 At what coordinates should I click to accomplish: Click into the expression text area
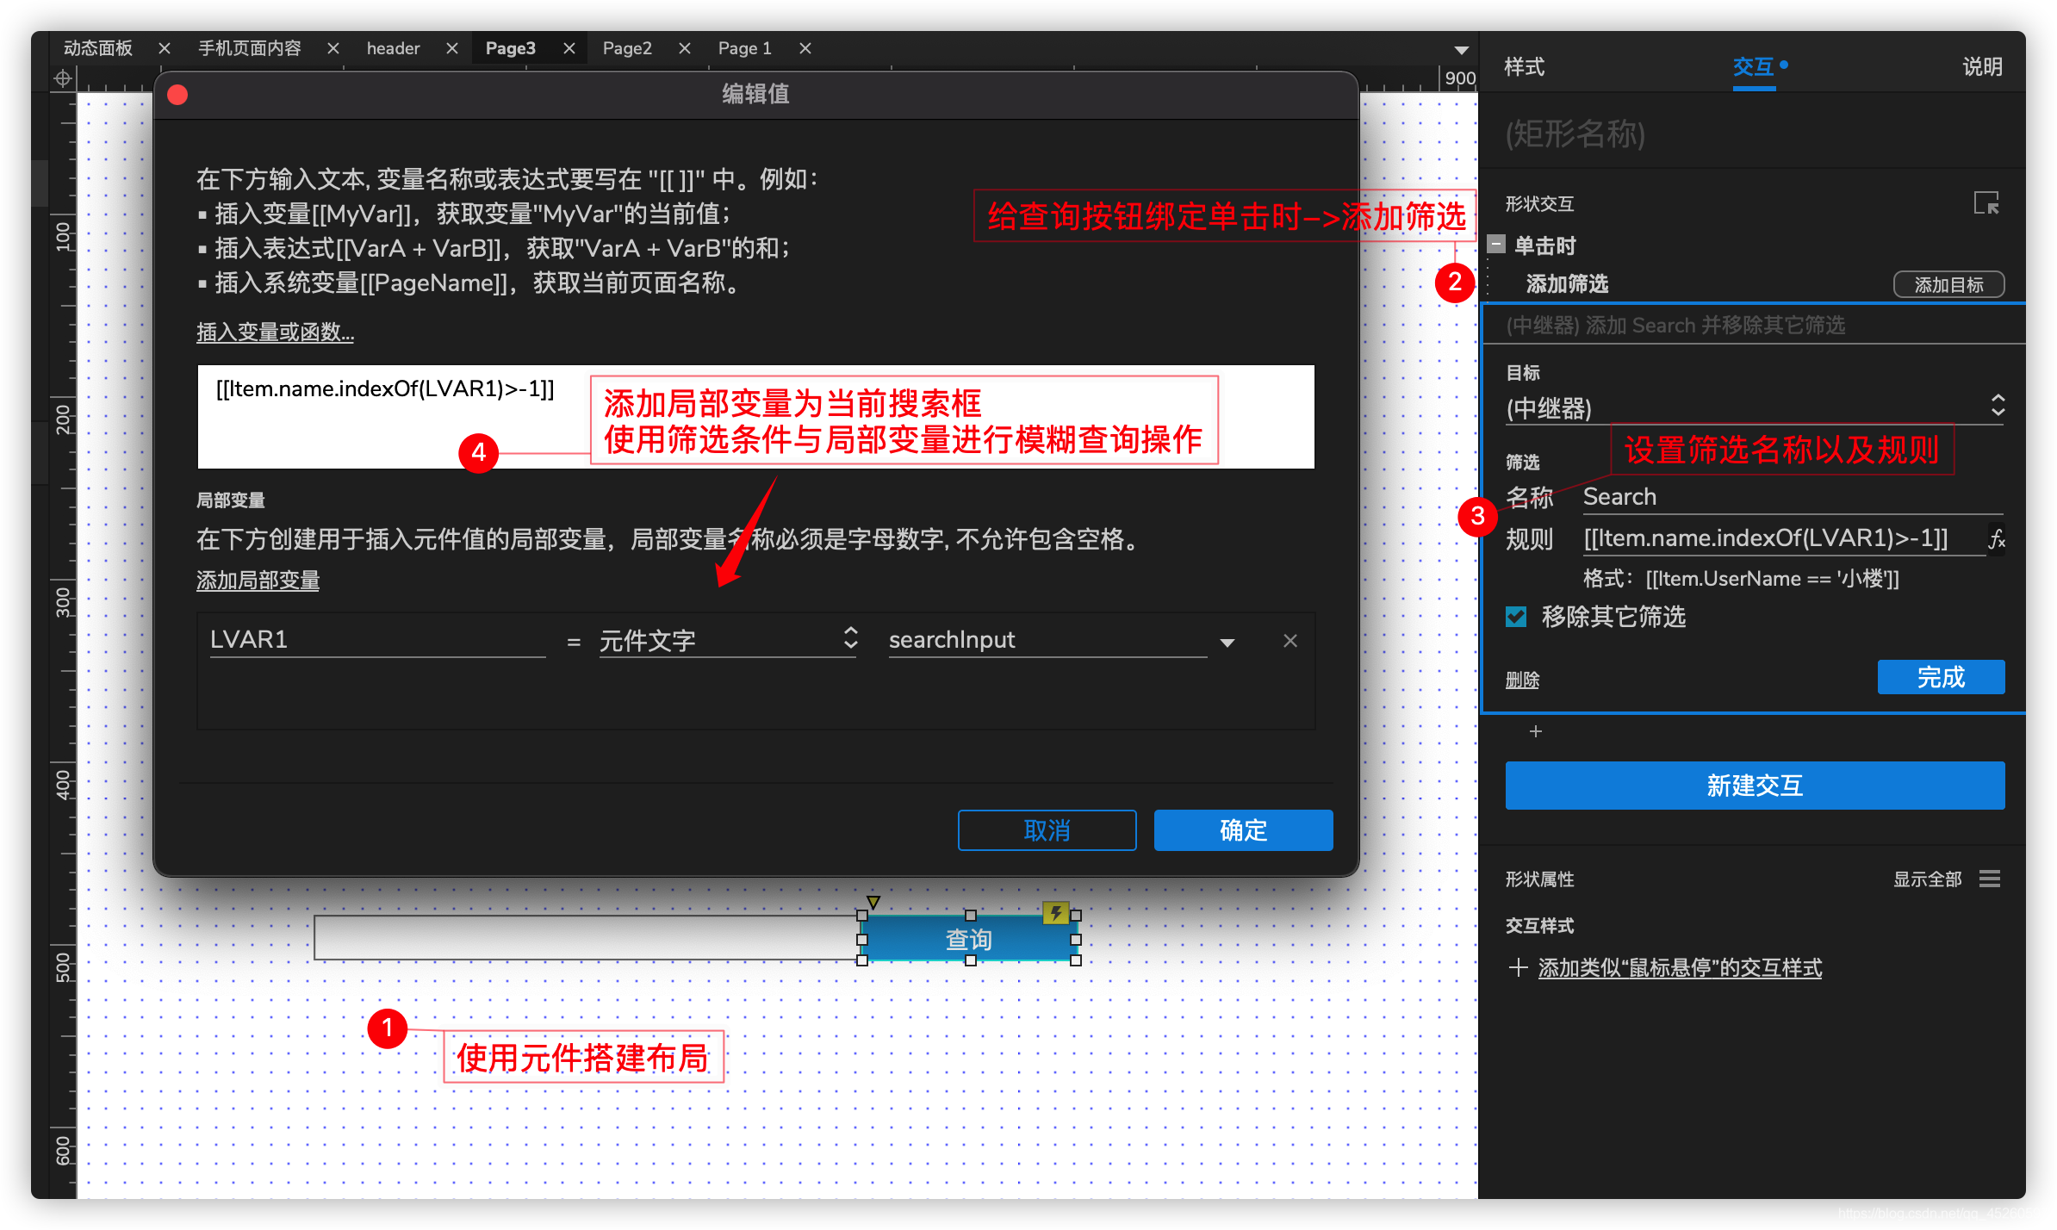click(755, 417)
